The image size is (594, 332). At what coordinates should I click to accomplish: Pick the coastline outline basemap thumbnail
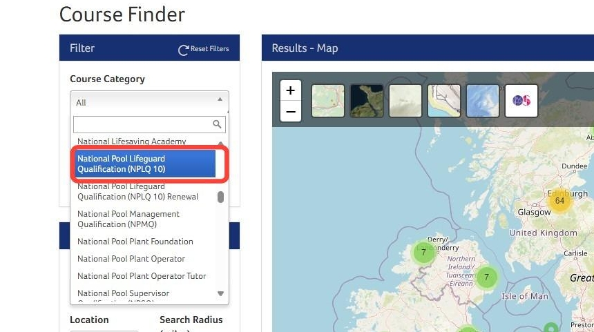coord(444,101)
